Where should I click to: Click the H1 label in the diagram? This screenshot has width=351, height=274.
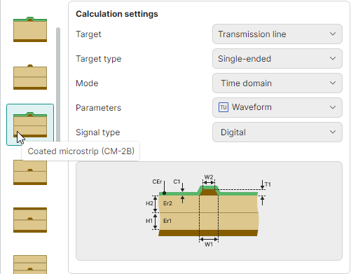tap(149, 221)
